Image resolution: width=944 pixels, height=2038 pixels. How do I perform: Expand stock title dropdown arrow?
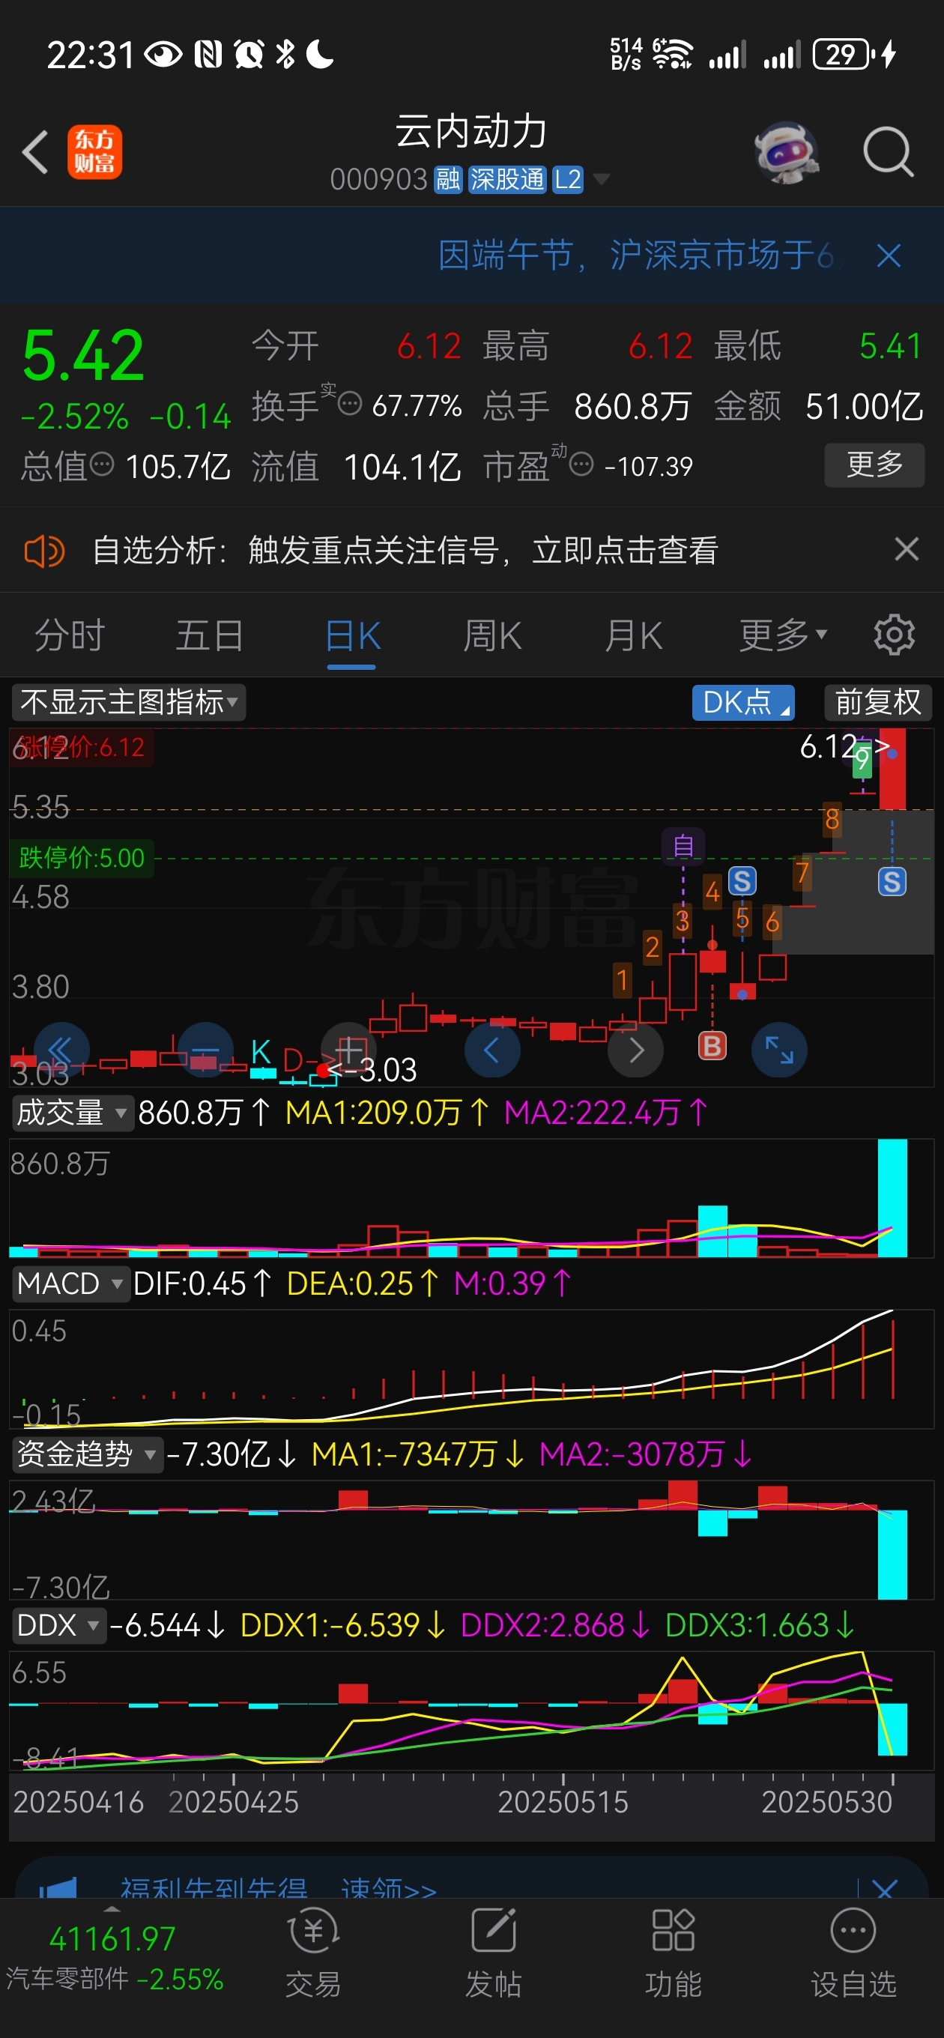point(602,180)
